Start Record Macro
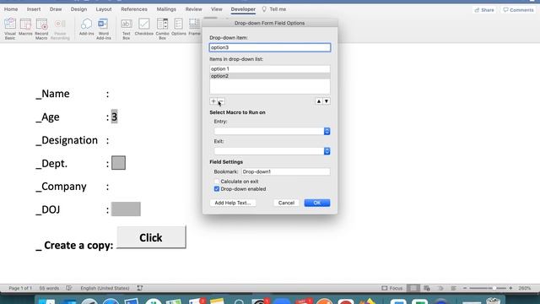540x304 pixels. pyautogui.click(x=41, y=29)
